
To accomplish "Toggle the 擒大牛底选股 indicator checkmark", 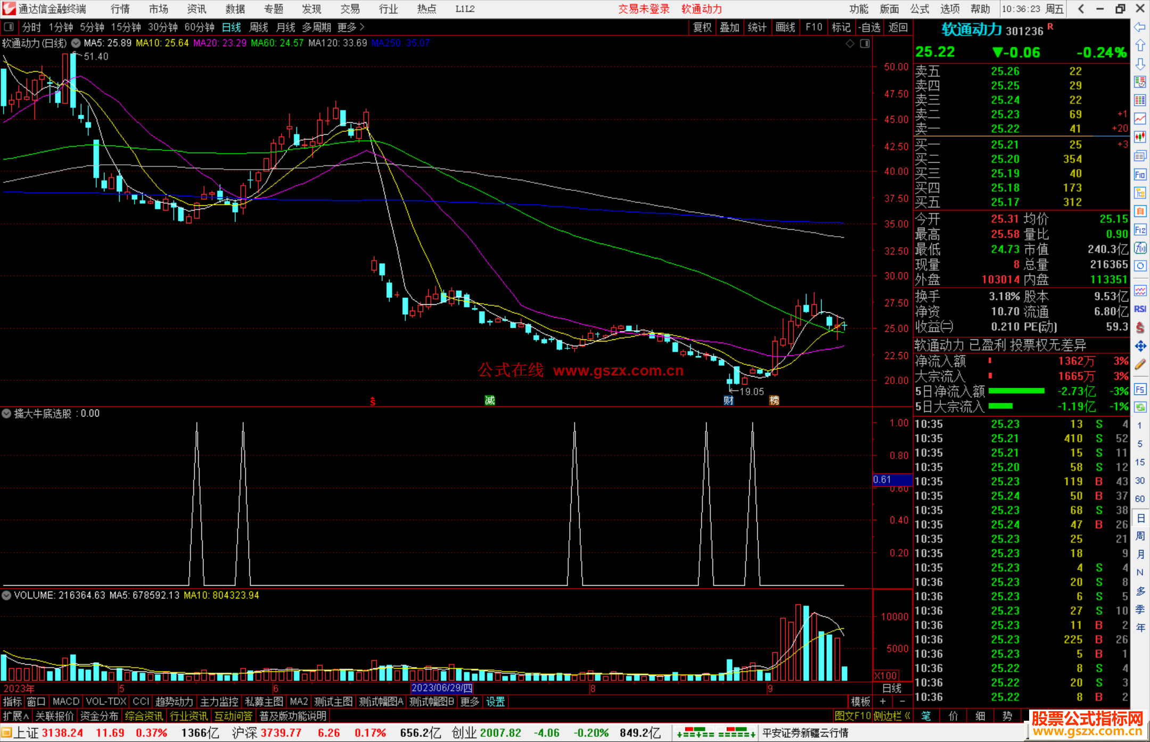I will point(6,413).
